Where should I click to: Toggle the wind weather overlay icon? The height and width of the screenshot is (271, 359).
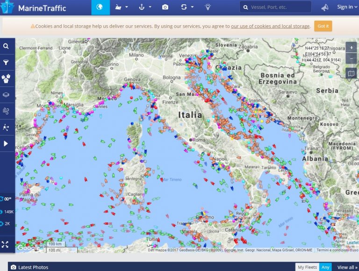[x=6, y=111]
